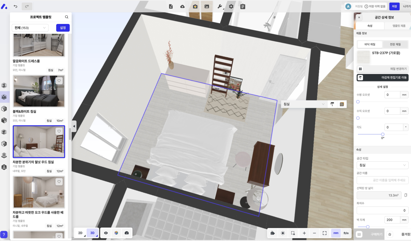Favorite the 블랙&화이트 침실 template
This screenshot has width=411, height=241.
pos(59,81)
